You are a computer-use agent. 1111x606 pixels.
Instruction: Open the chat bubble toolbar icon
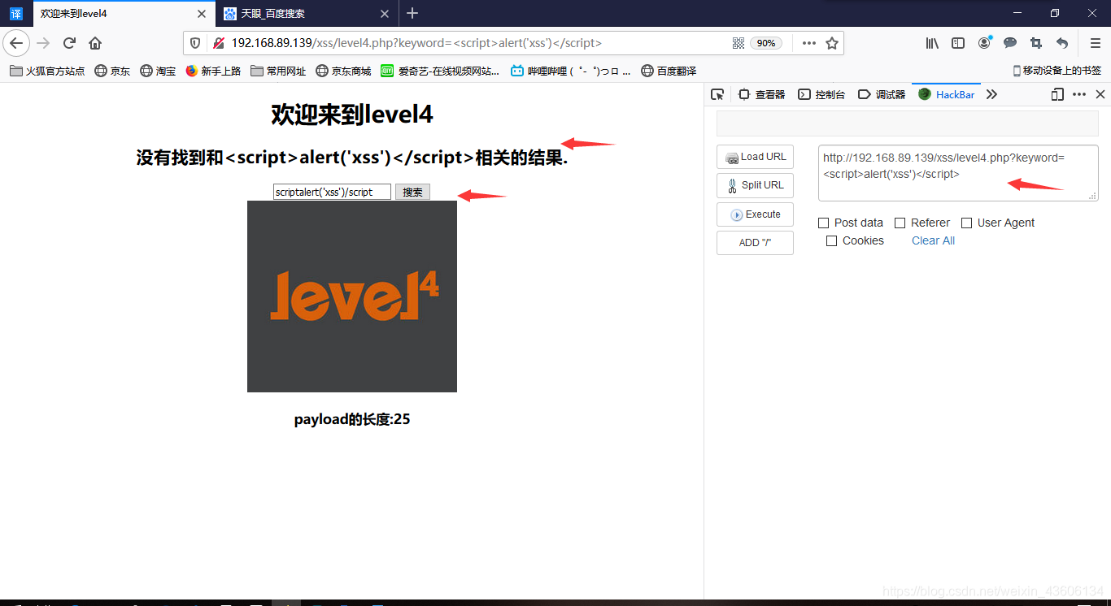coord(1010,43)
